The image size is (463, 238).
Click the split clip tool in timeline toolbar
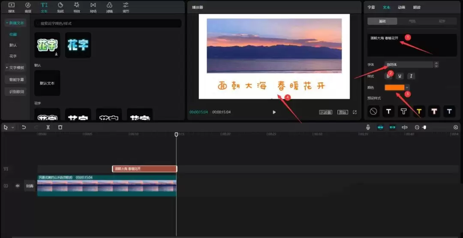(48, 128)
